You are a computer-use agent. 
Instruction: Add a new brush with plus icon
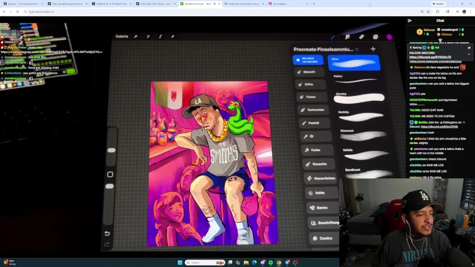pos(373,49)
